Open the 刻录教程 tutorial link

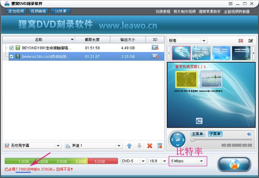pyautogui.click(x=163, y=11)
